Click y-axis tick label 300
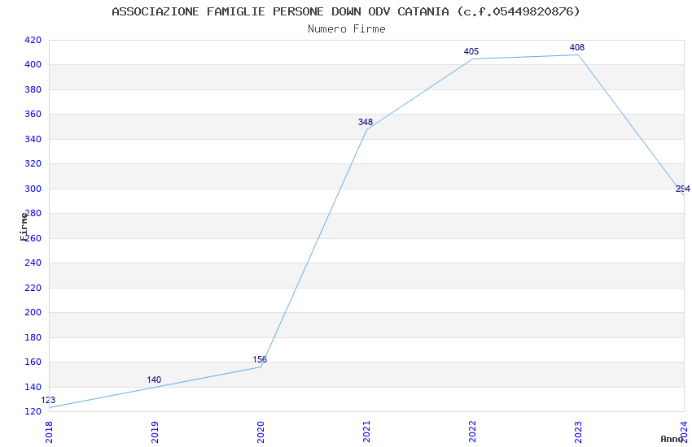Viewport: 692px width, 447px height. click(33, 189)
